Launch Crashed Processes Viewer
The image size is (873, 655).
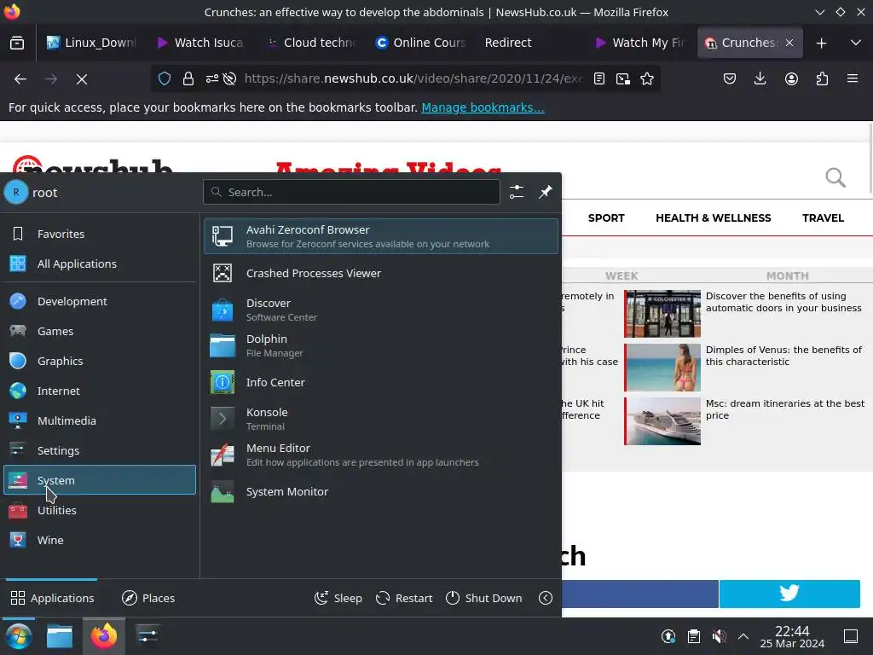(x=381, y=273)
